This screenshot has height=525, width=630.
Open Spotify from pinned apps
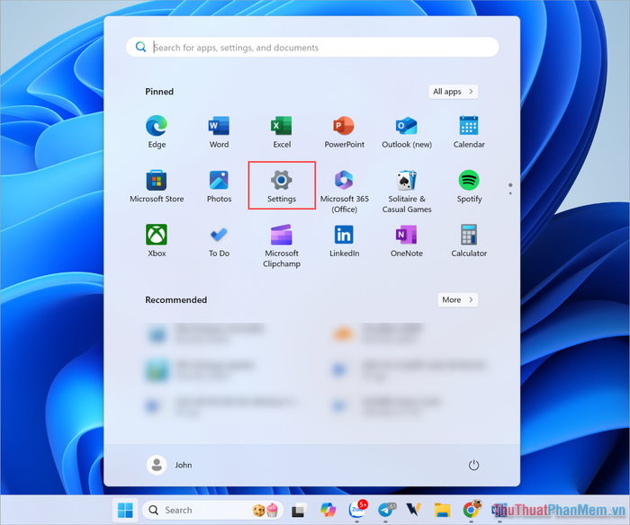pos(469,184)
